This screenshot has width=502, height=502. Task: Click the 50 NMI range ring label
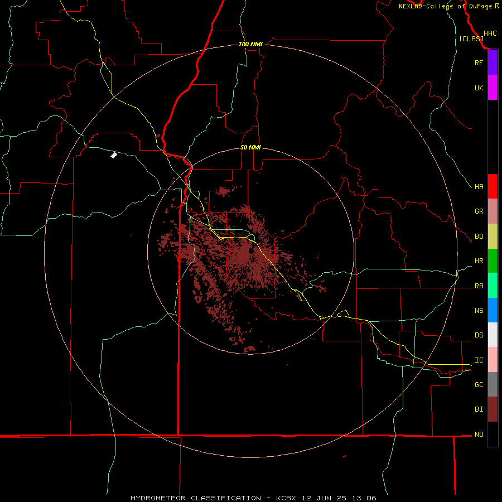[x=250, y=147]
